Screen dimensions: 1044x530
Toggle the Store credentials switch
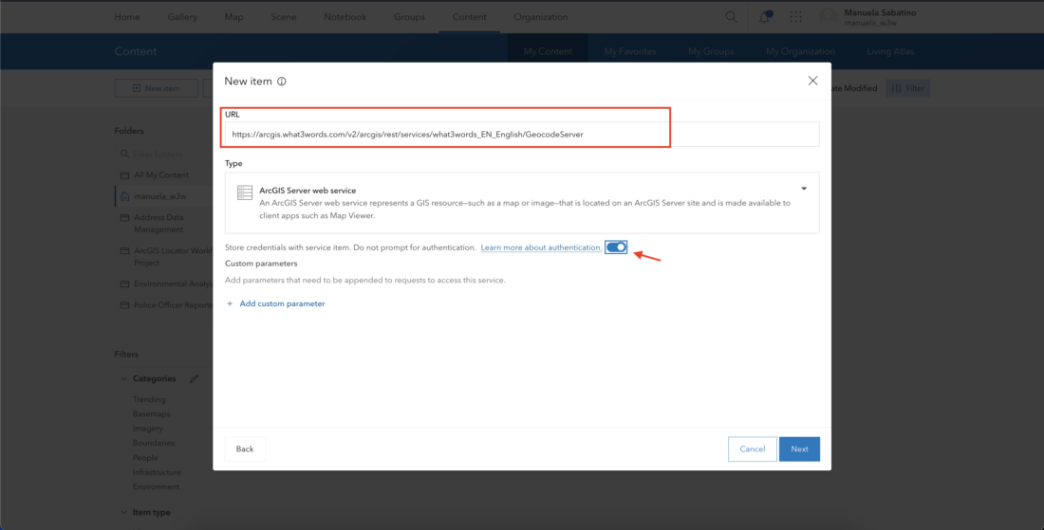tap(616, 247)
